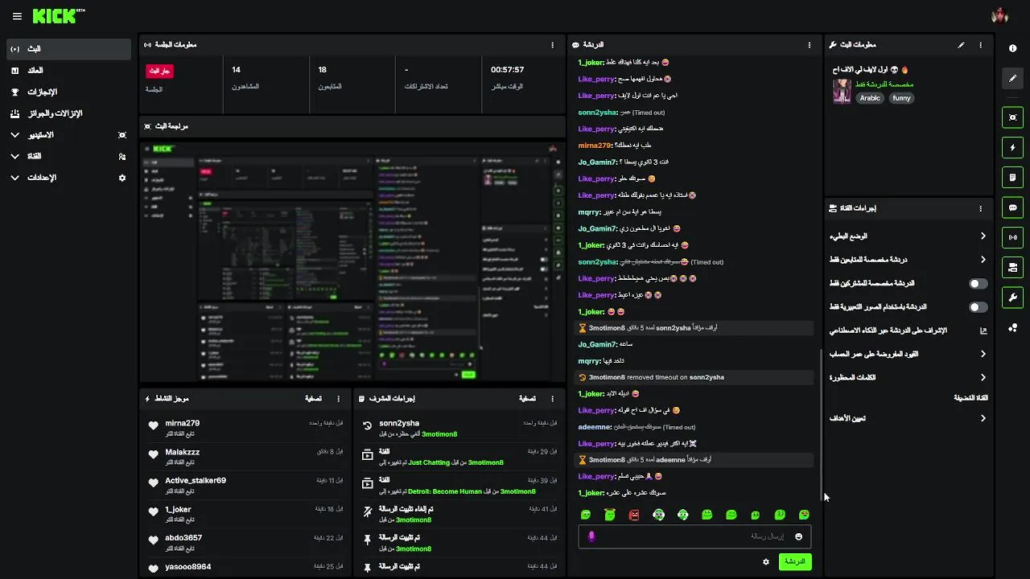
Task: Click the heart icon beside mirna279
Action: [153, 426]
